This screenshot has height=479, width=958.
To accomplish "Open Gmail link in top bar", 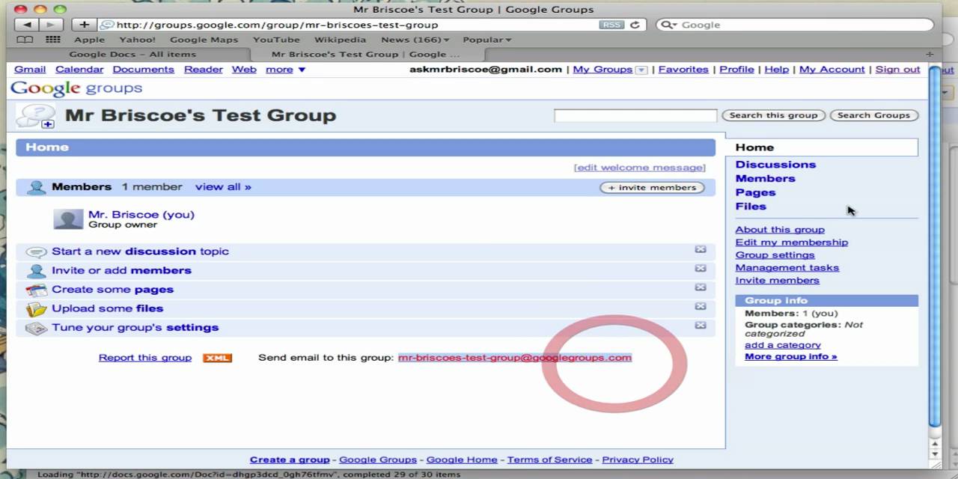I will [30, 70].
